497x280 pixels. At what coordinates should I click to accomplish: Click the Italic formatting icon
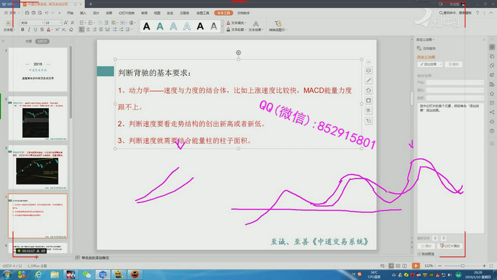click(30, 30)
